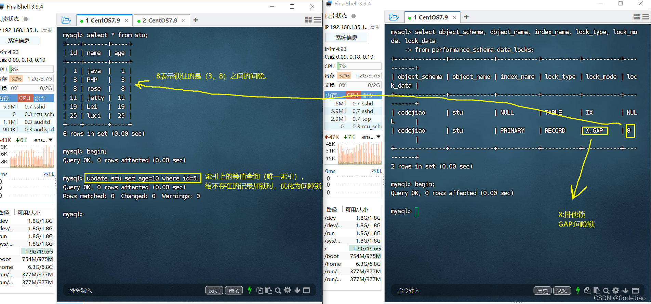Click the copy icon in right terminal toolbar

pyautogui.click(x=588, y=291)
